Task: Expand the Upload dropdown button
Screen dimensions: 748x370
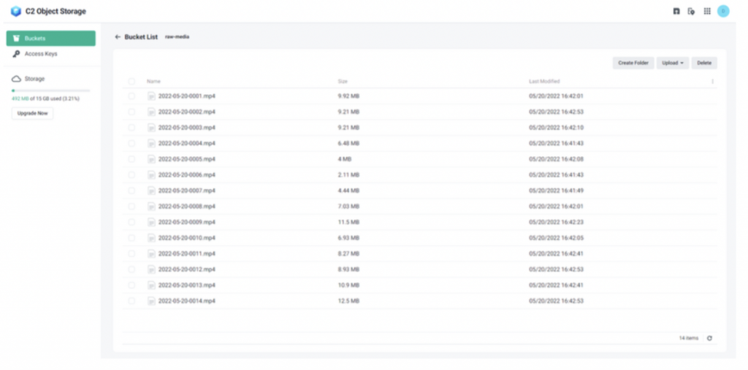Action: [672, 63]
